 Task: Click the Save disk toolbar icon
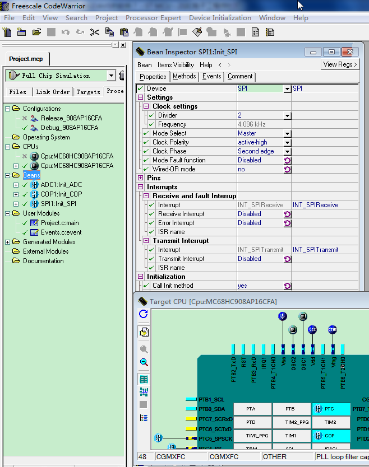(x=51, y=32)
